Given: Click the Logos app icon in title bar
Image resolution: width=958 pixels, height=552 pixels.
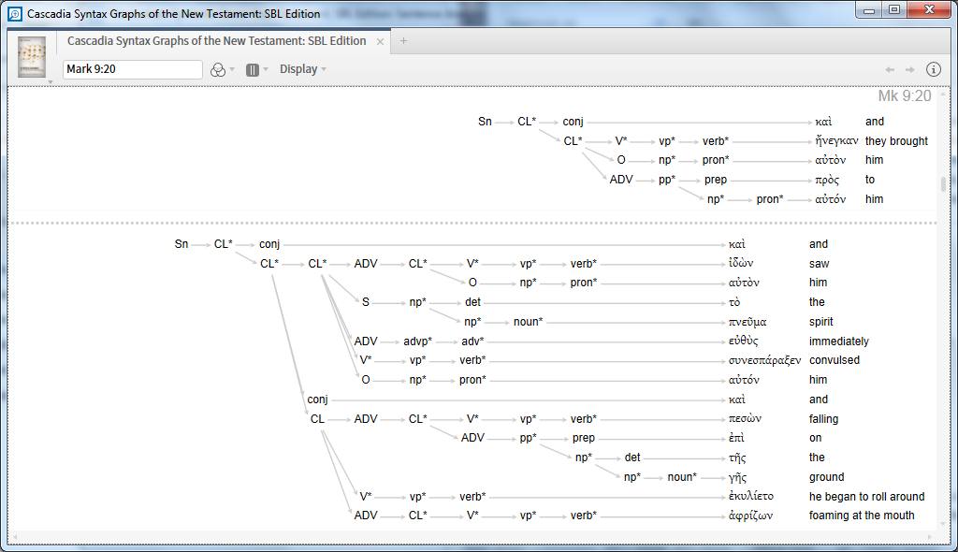Looking at the screenshot, I should pos(15,13).
